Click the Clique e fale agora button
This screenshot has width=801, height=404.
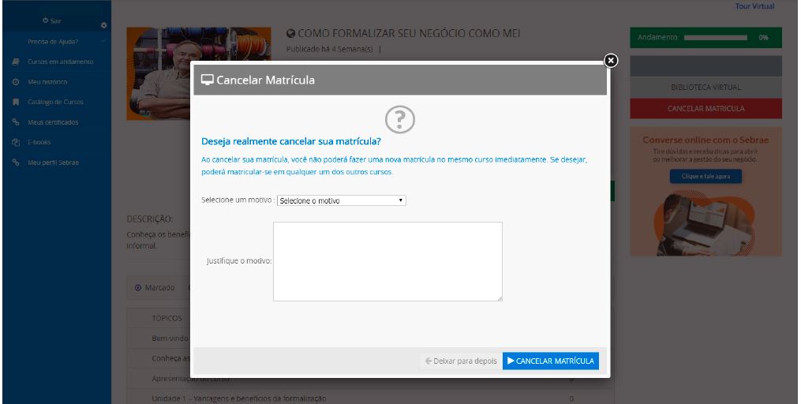pyautogui.click(x=706, y=177)
